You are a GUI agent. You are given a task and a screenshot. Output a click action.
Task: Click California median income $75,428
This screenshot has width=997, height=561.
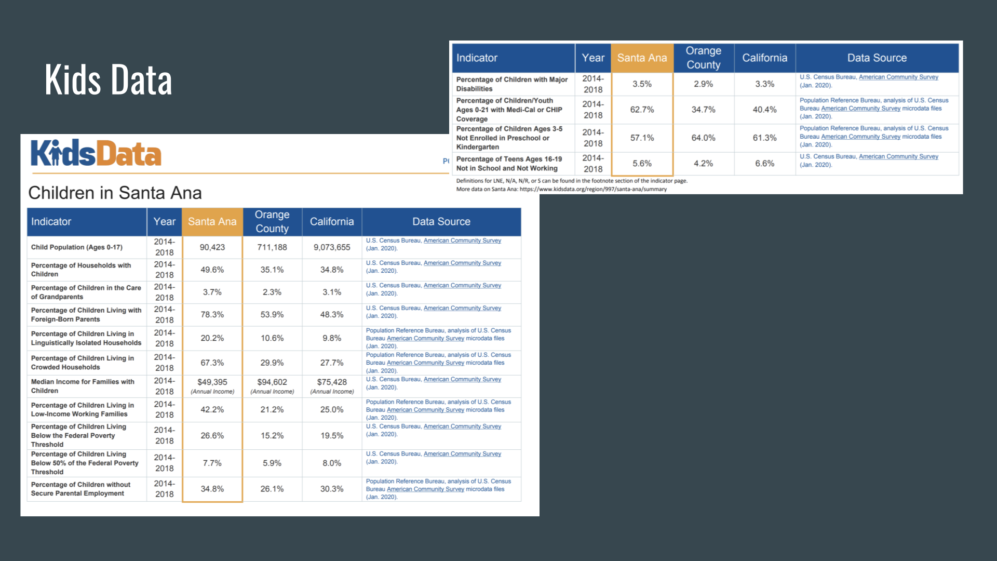click(x=332, y=382)
